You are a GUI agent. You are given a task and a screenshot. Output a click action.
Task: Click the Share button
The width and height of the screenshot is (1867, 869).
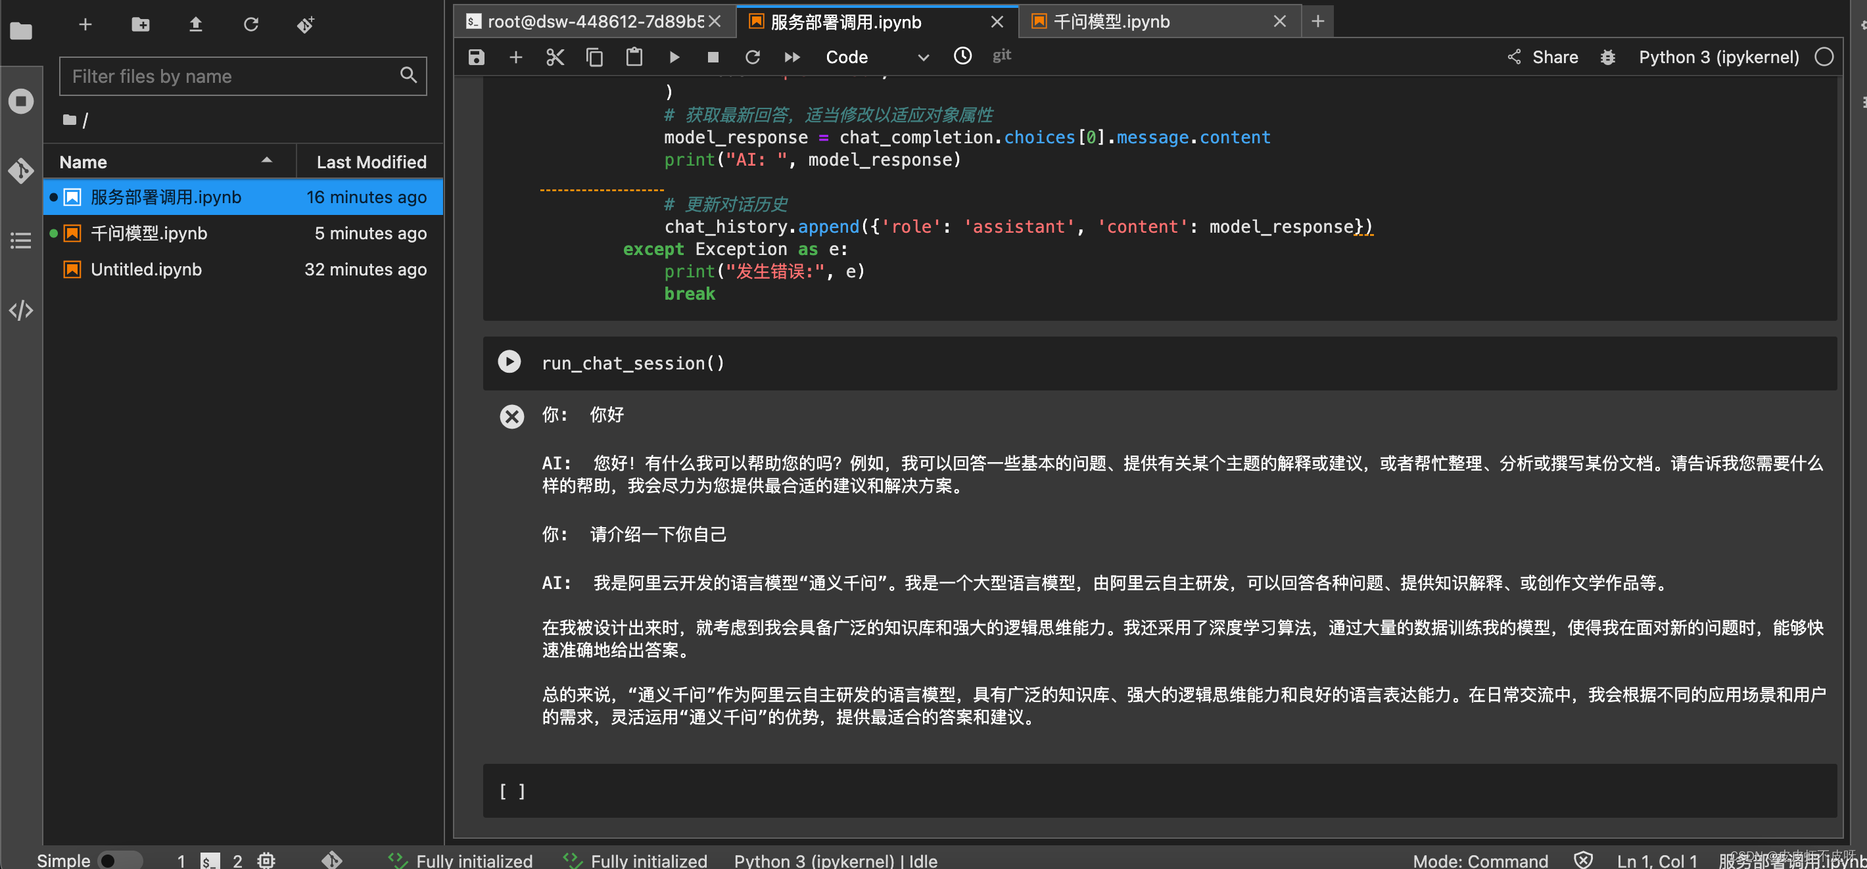(1548, 57)
